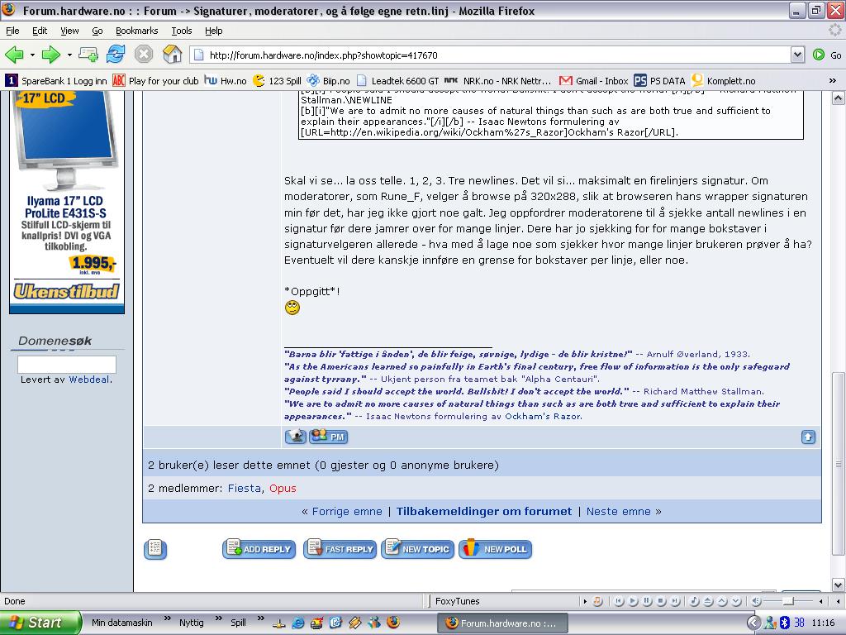Switch to the Forum.hardware.no taskbar window
The image size is (846, 635).
502,623
